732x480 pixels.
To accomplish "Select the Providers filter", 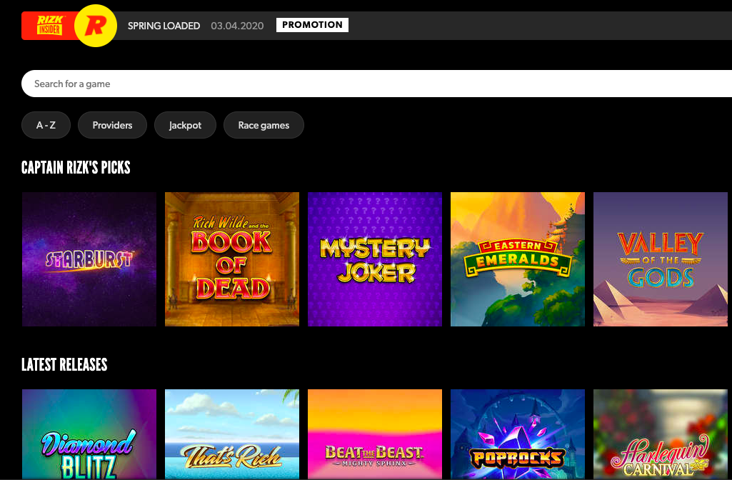I will click(x=113, y=125).
